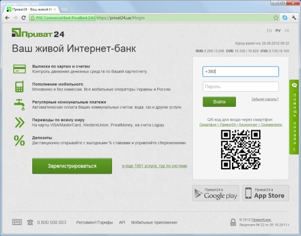Image resolution: width=301 pixels, height=236 pixels.
Task: Click the Войти login button
Action: [219, 102]
